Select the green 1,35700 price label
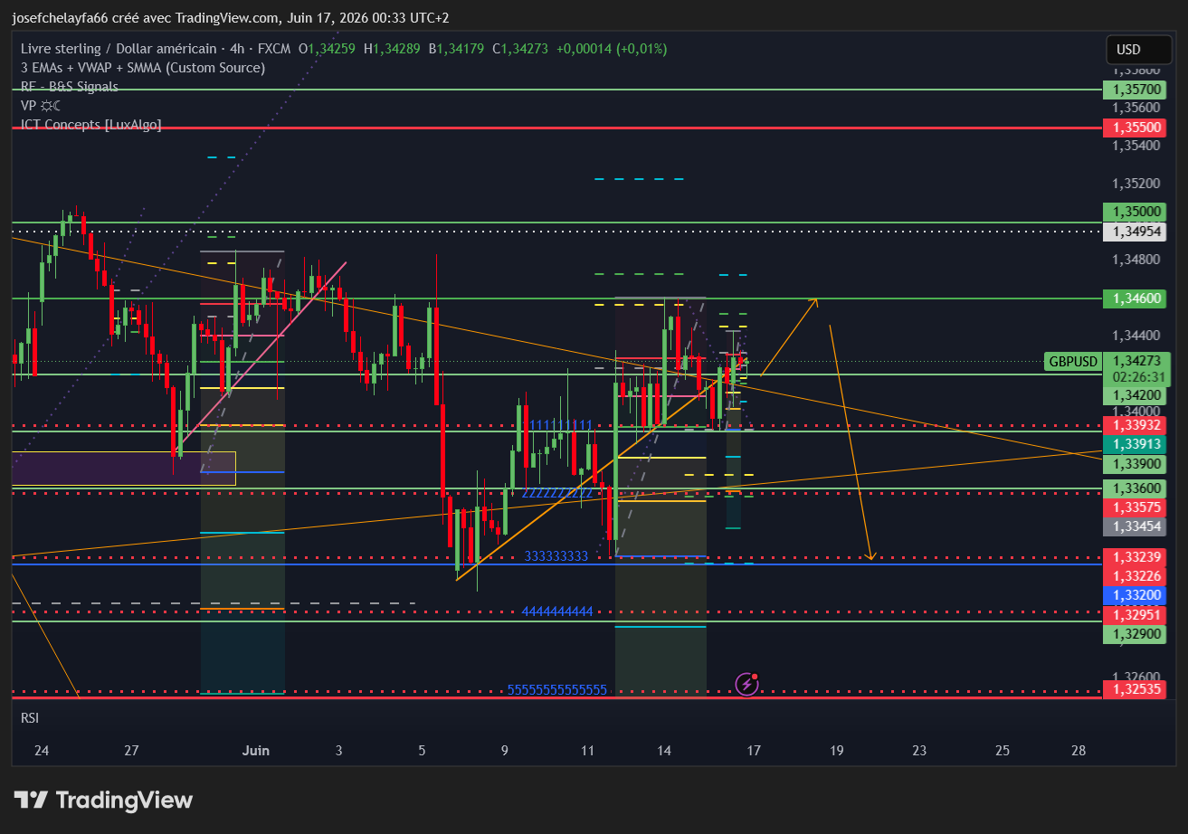The width and height of the screenshot is (1188, 834). coord(1134,90)
